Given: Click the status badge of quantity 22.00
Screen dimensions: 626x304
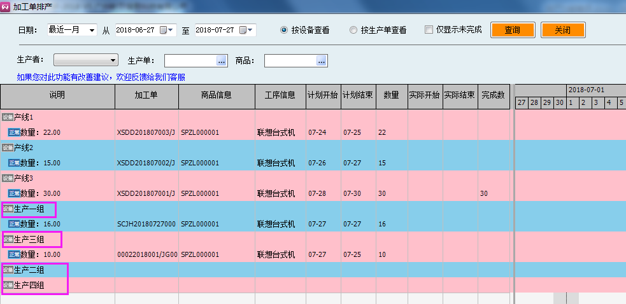Looking at the screenshot, I should coord(14,132).
